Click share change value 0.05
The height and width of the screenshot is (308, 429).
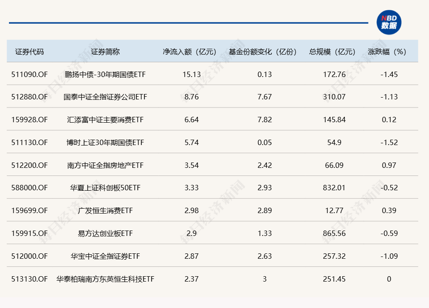point(264,142)
